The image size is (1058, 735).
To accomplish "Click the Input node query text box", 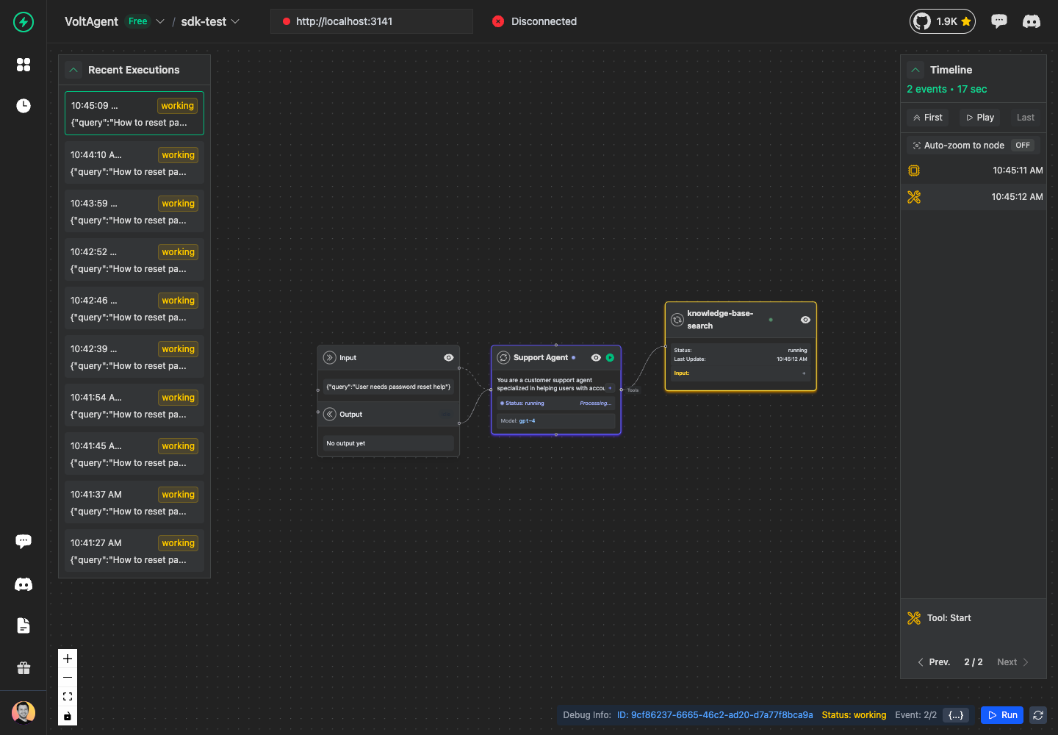I will click(x=389, y=387).
